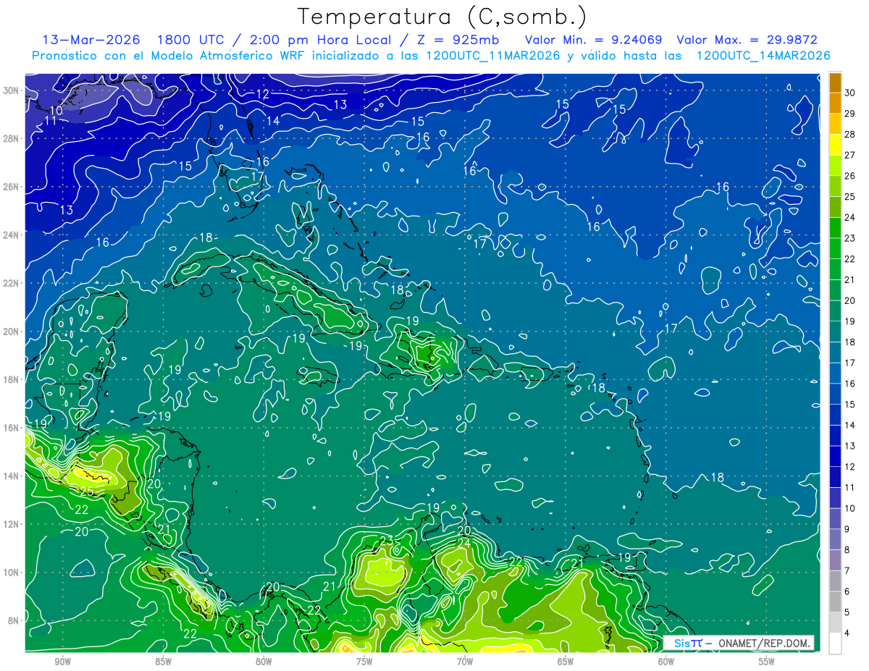Click the 'Temperatura (C,somb.)' map title

point(442,17)
